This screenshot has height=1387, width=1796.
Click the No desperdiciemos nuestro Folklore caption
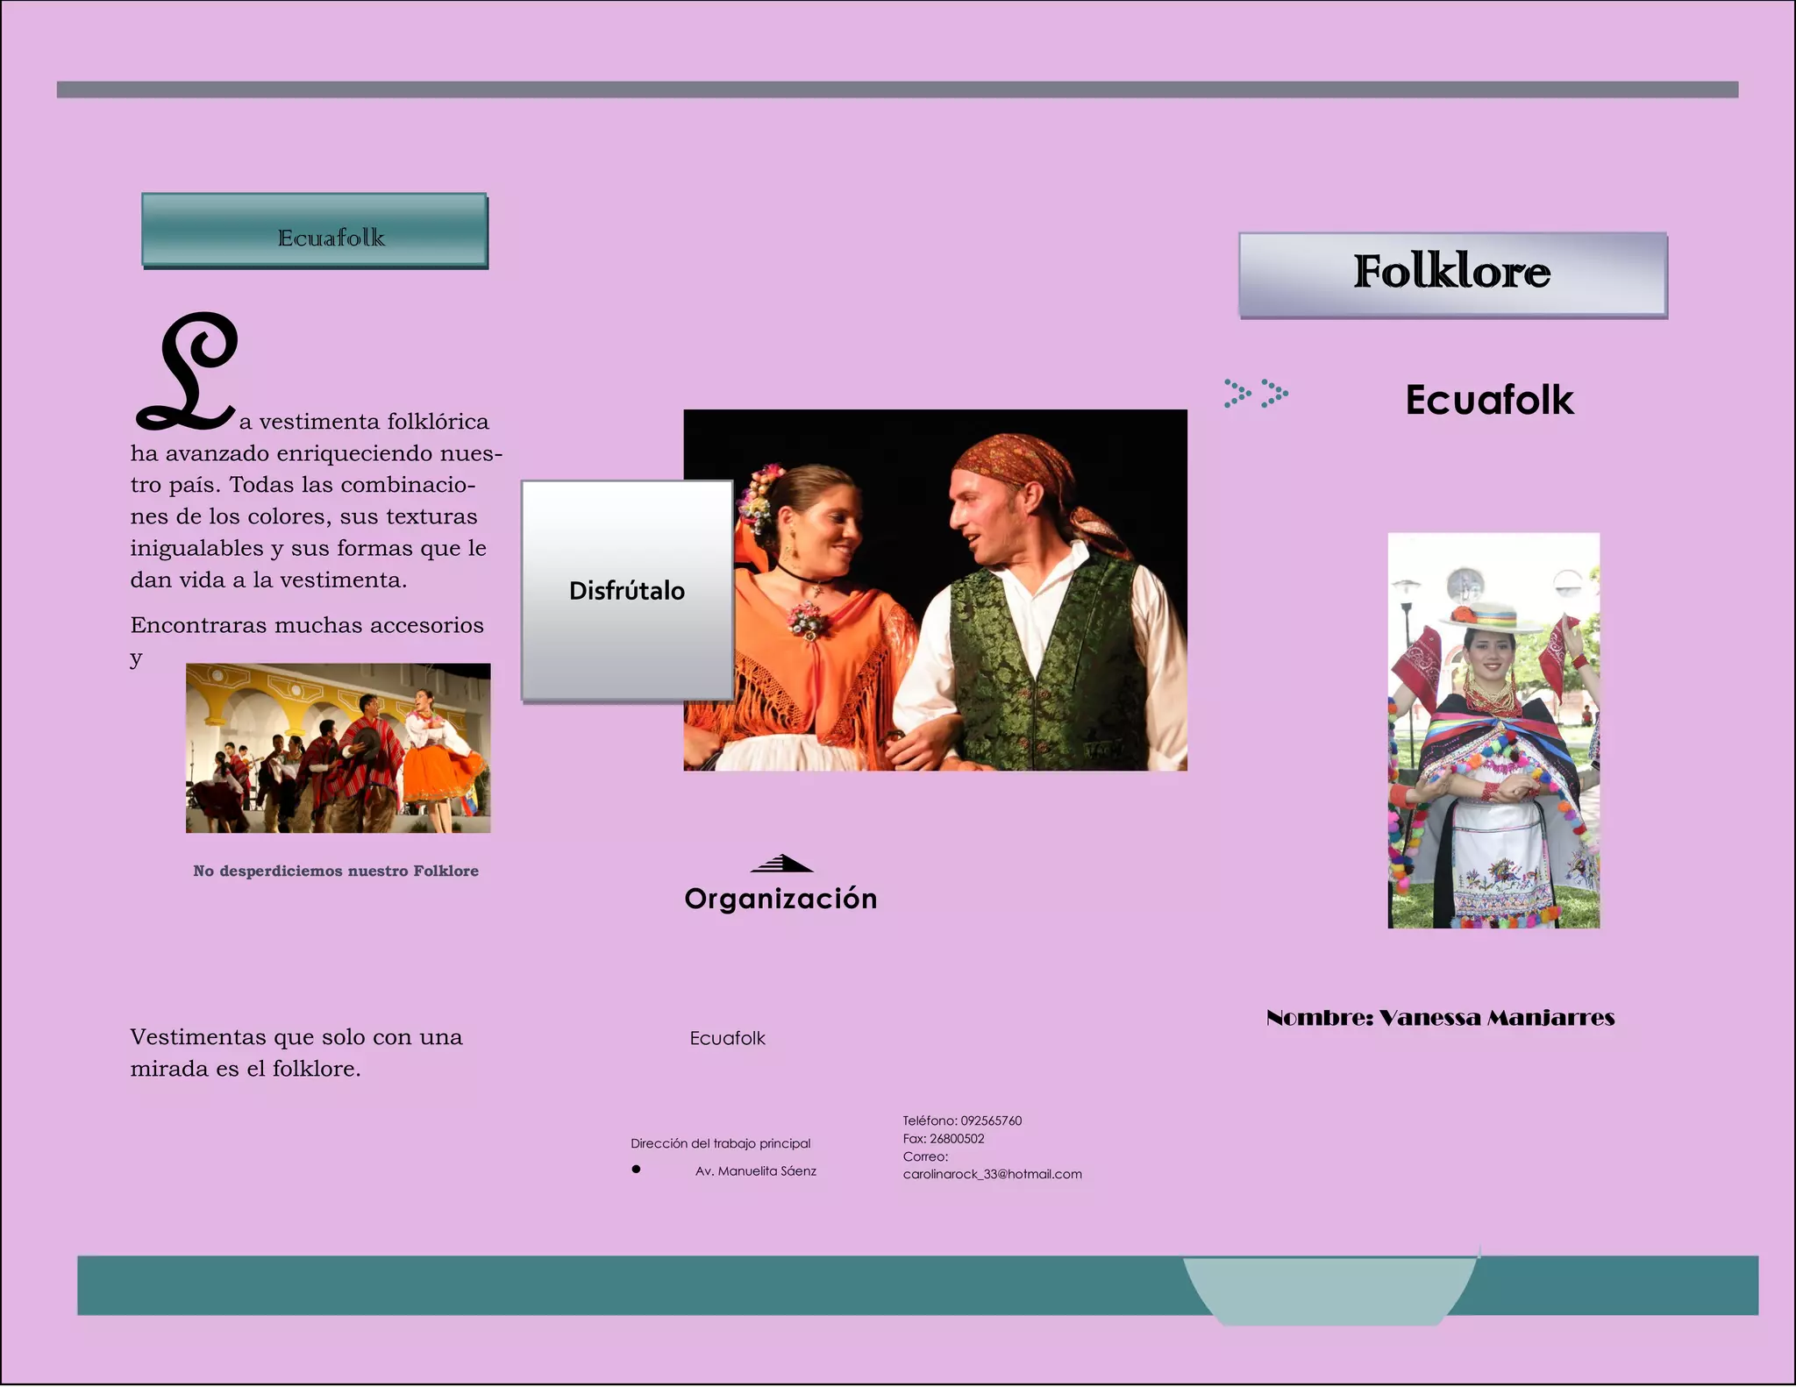point(336,871)
